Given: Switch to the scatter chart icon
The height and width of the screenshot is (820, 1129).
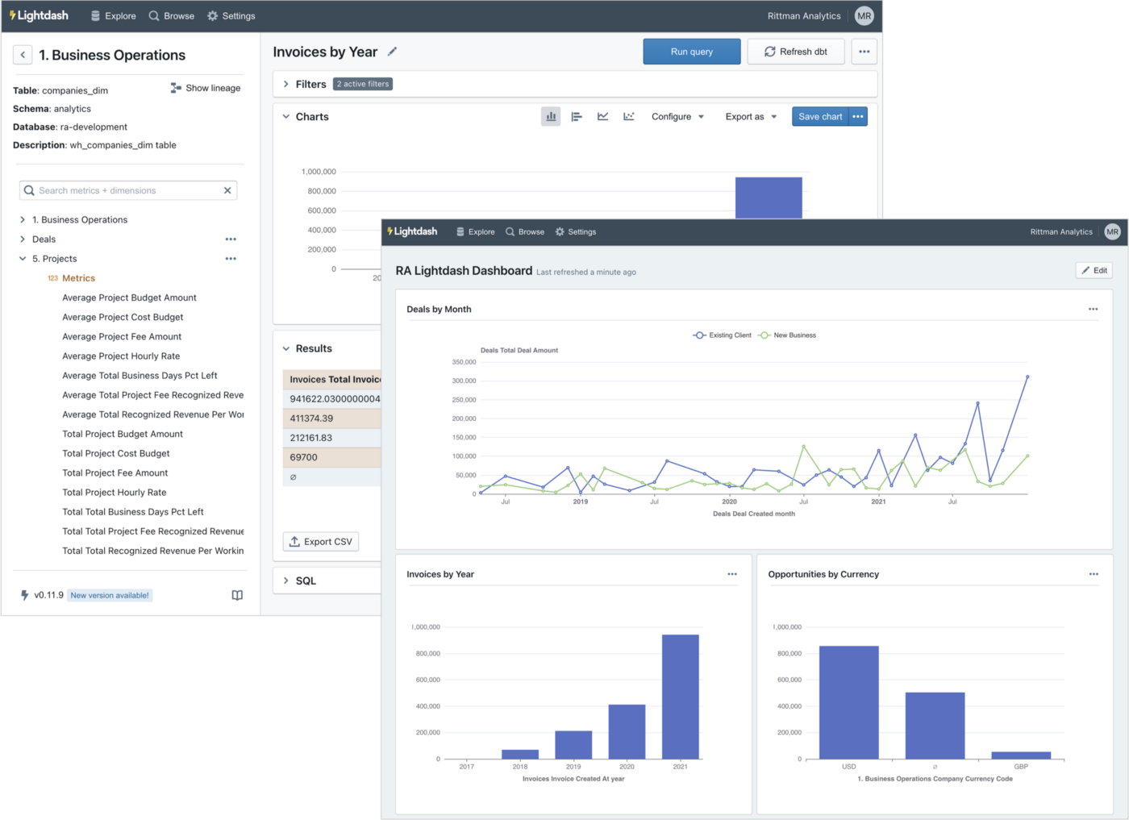Looking at the screenshot, I should pos(629,117).
